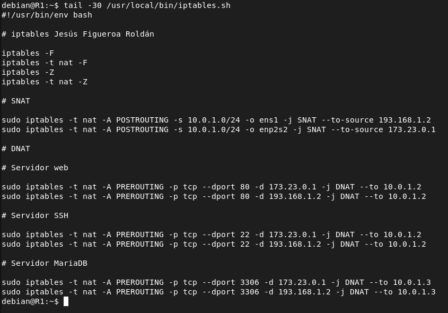Viewport: 448px width, 313px height.
Task: Click the SNAT rule for interface enp2s2
Action: tap(218, 129)
